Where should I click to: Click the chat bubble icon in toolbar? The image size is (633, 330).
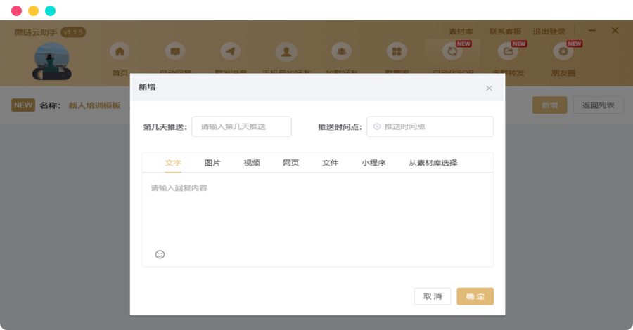[175, 52]
